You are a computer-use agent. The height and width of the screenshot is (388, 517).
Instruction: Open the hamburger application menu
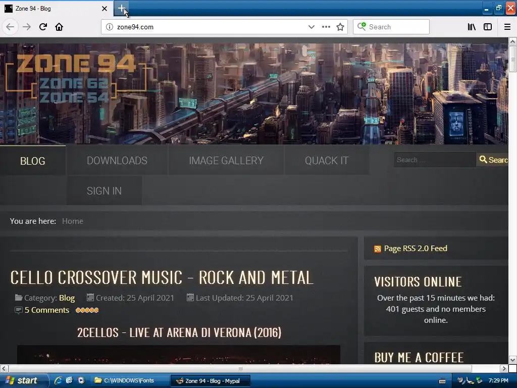507,27
